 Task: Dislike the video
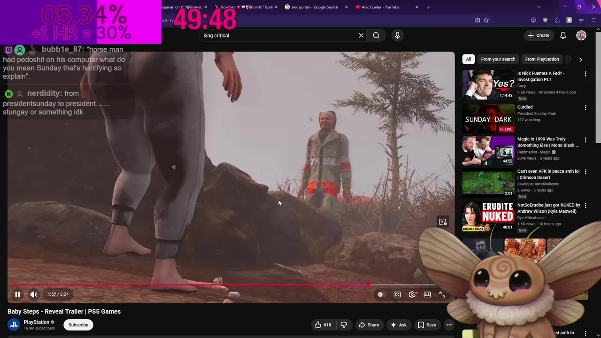click(x=344, y=325)
